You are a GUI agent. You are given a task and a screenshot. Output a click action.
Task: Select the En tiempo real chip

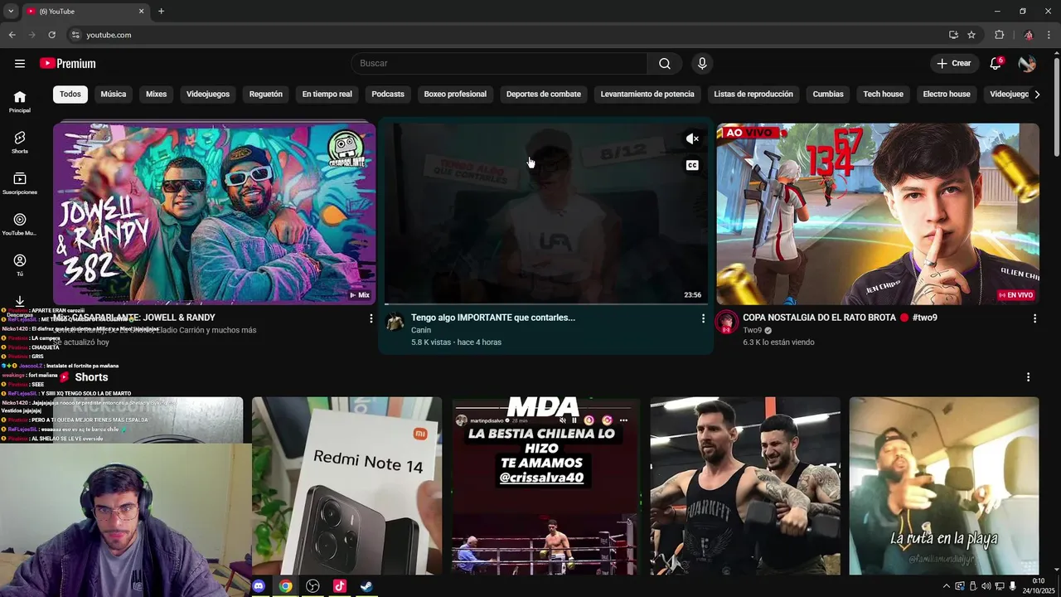(x=327, y=95)
